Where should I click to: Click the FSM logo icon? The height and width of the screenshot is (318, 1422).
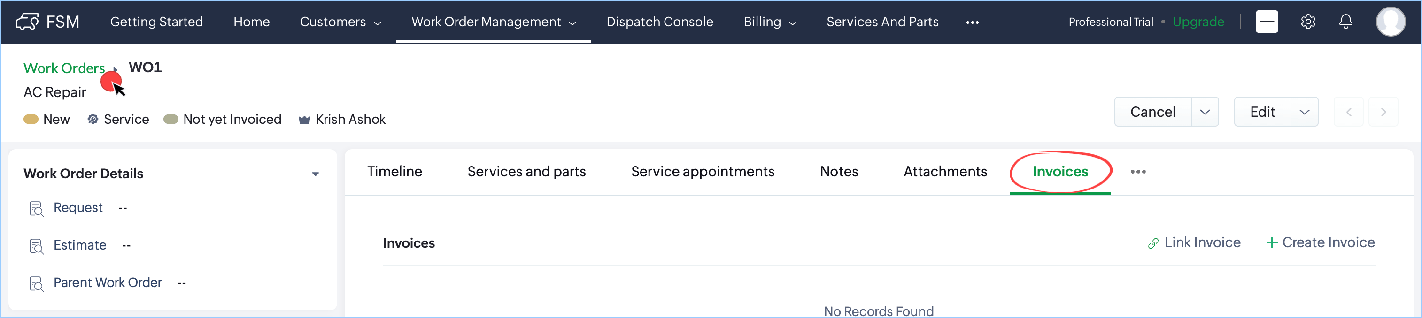tap(27, 22)
